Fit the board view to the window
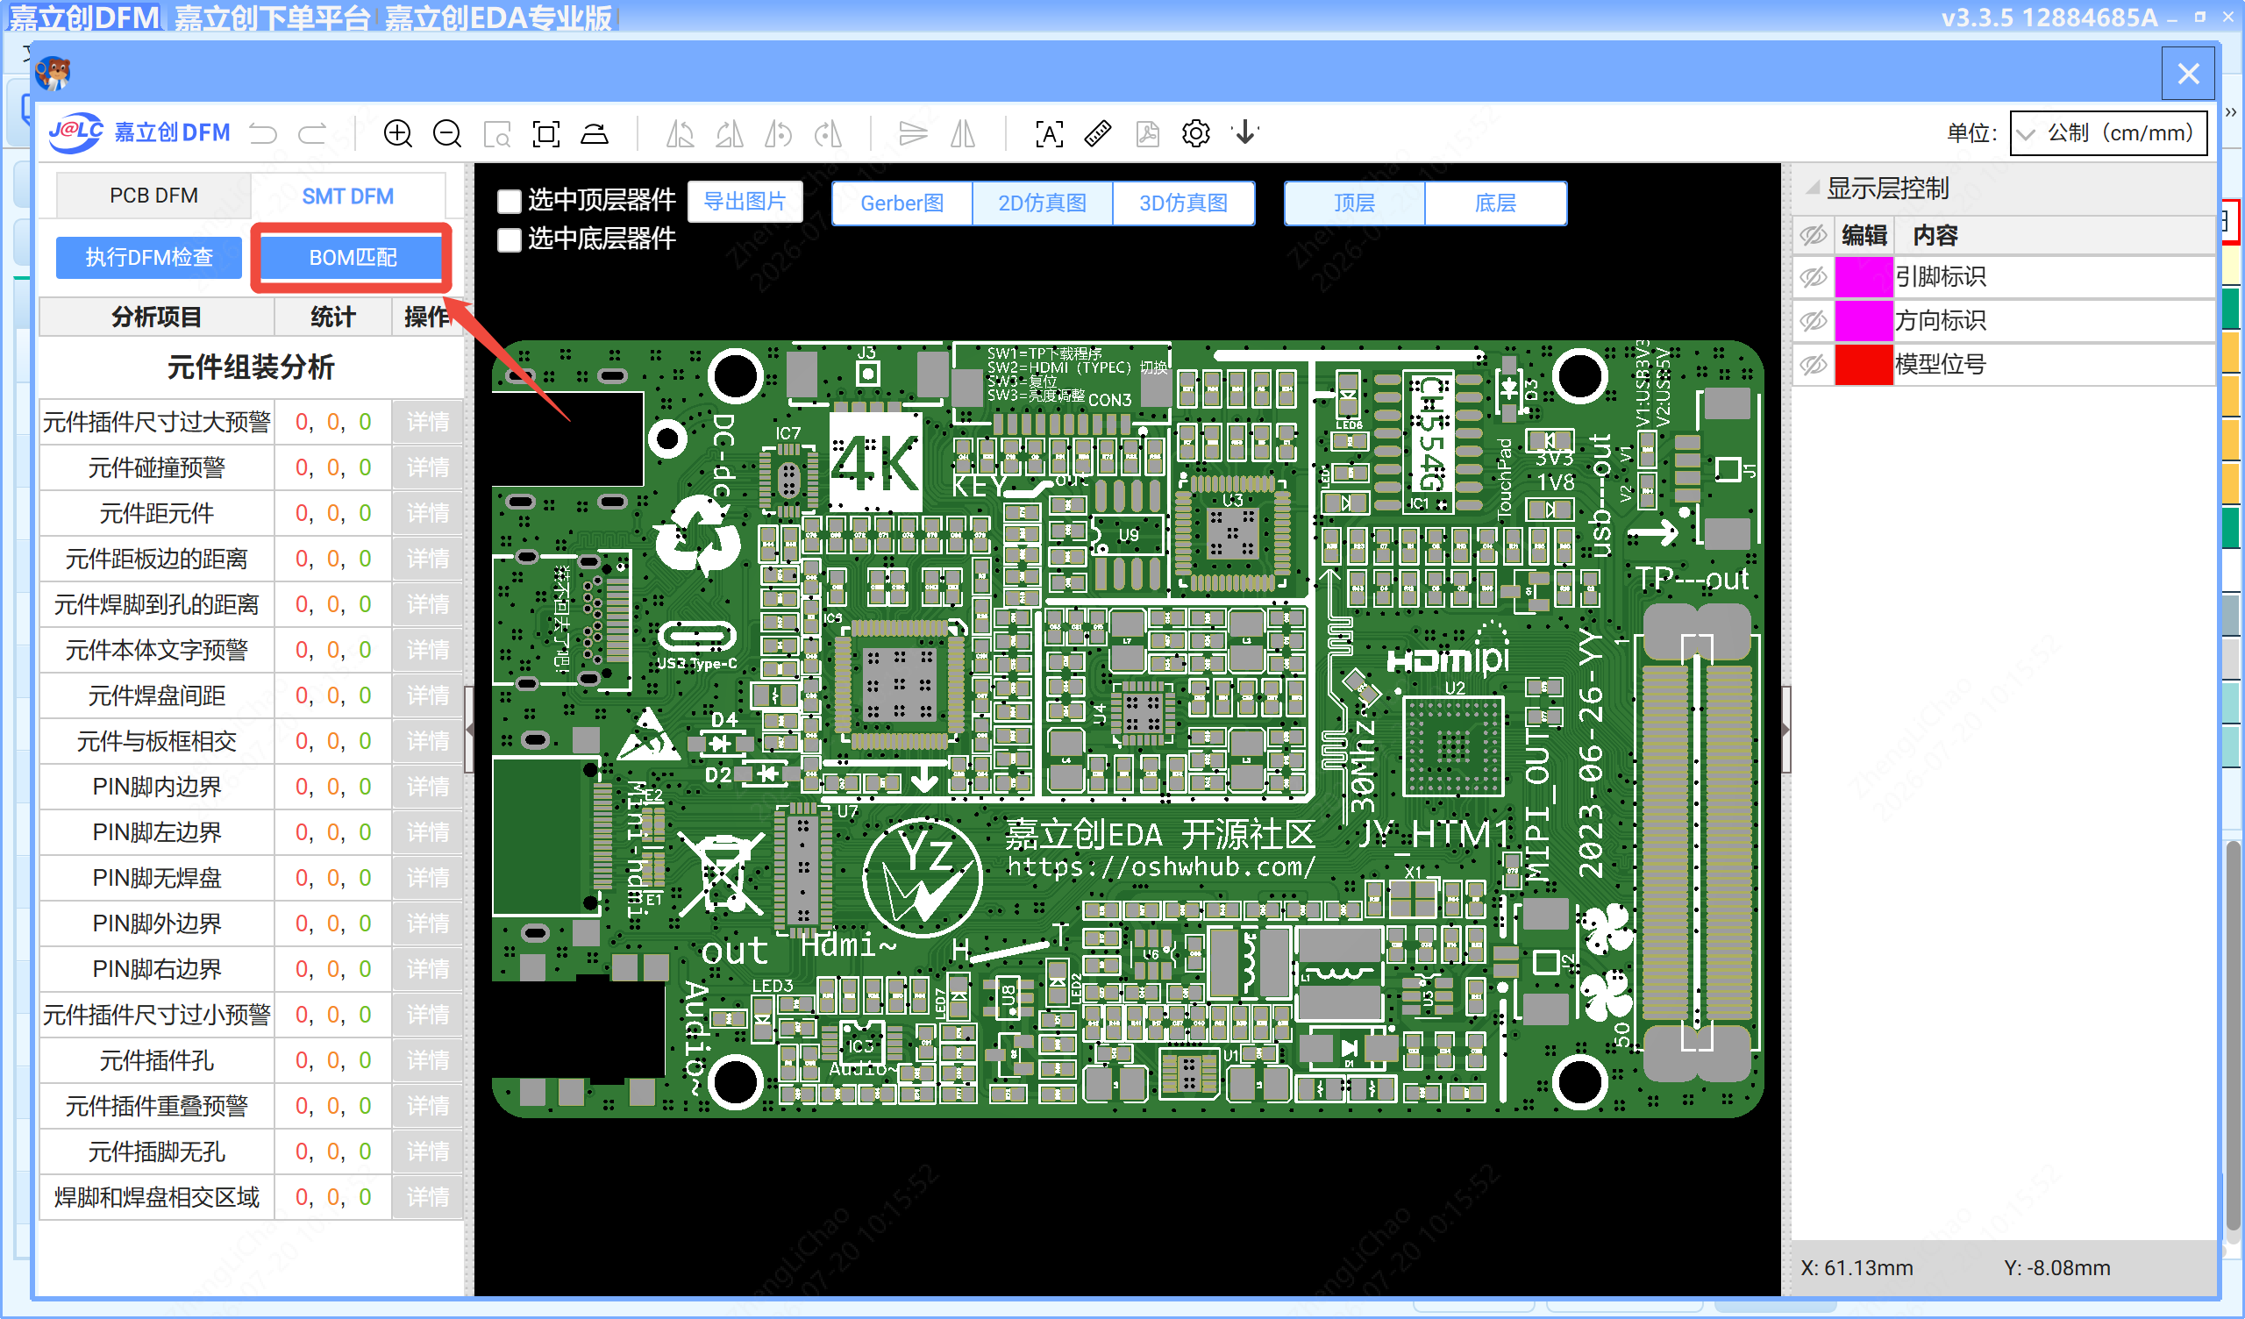 pyautogui.click(x=546, y=133)
